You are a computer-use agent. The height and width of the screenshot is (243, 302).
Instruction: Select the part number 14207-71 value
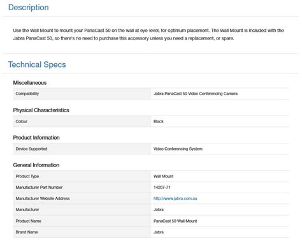162,188
